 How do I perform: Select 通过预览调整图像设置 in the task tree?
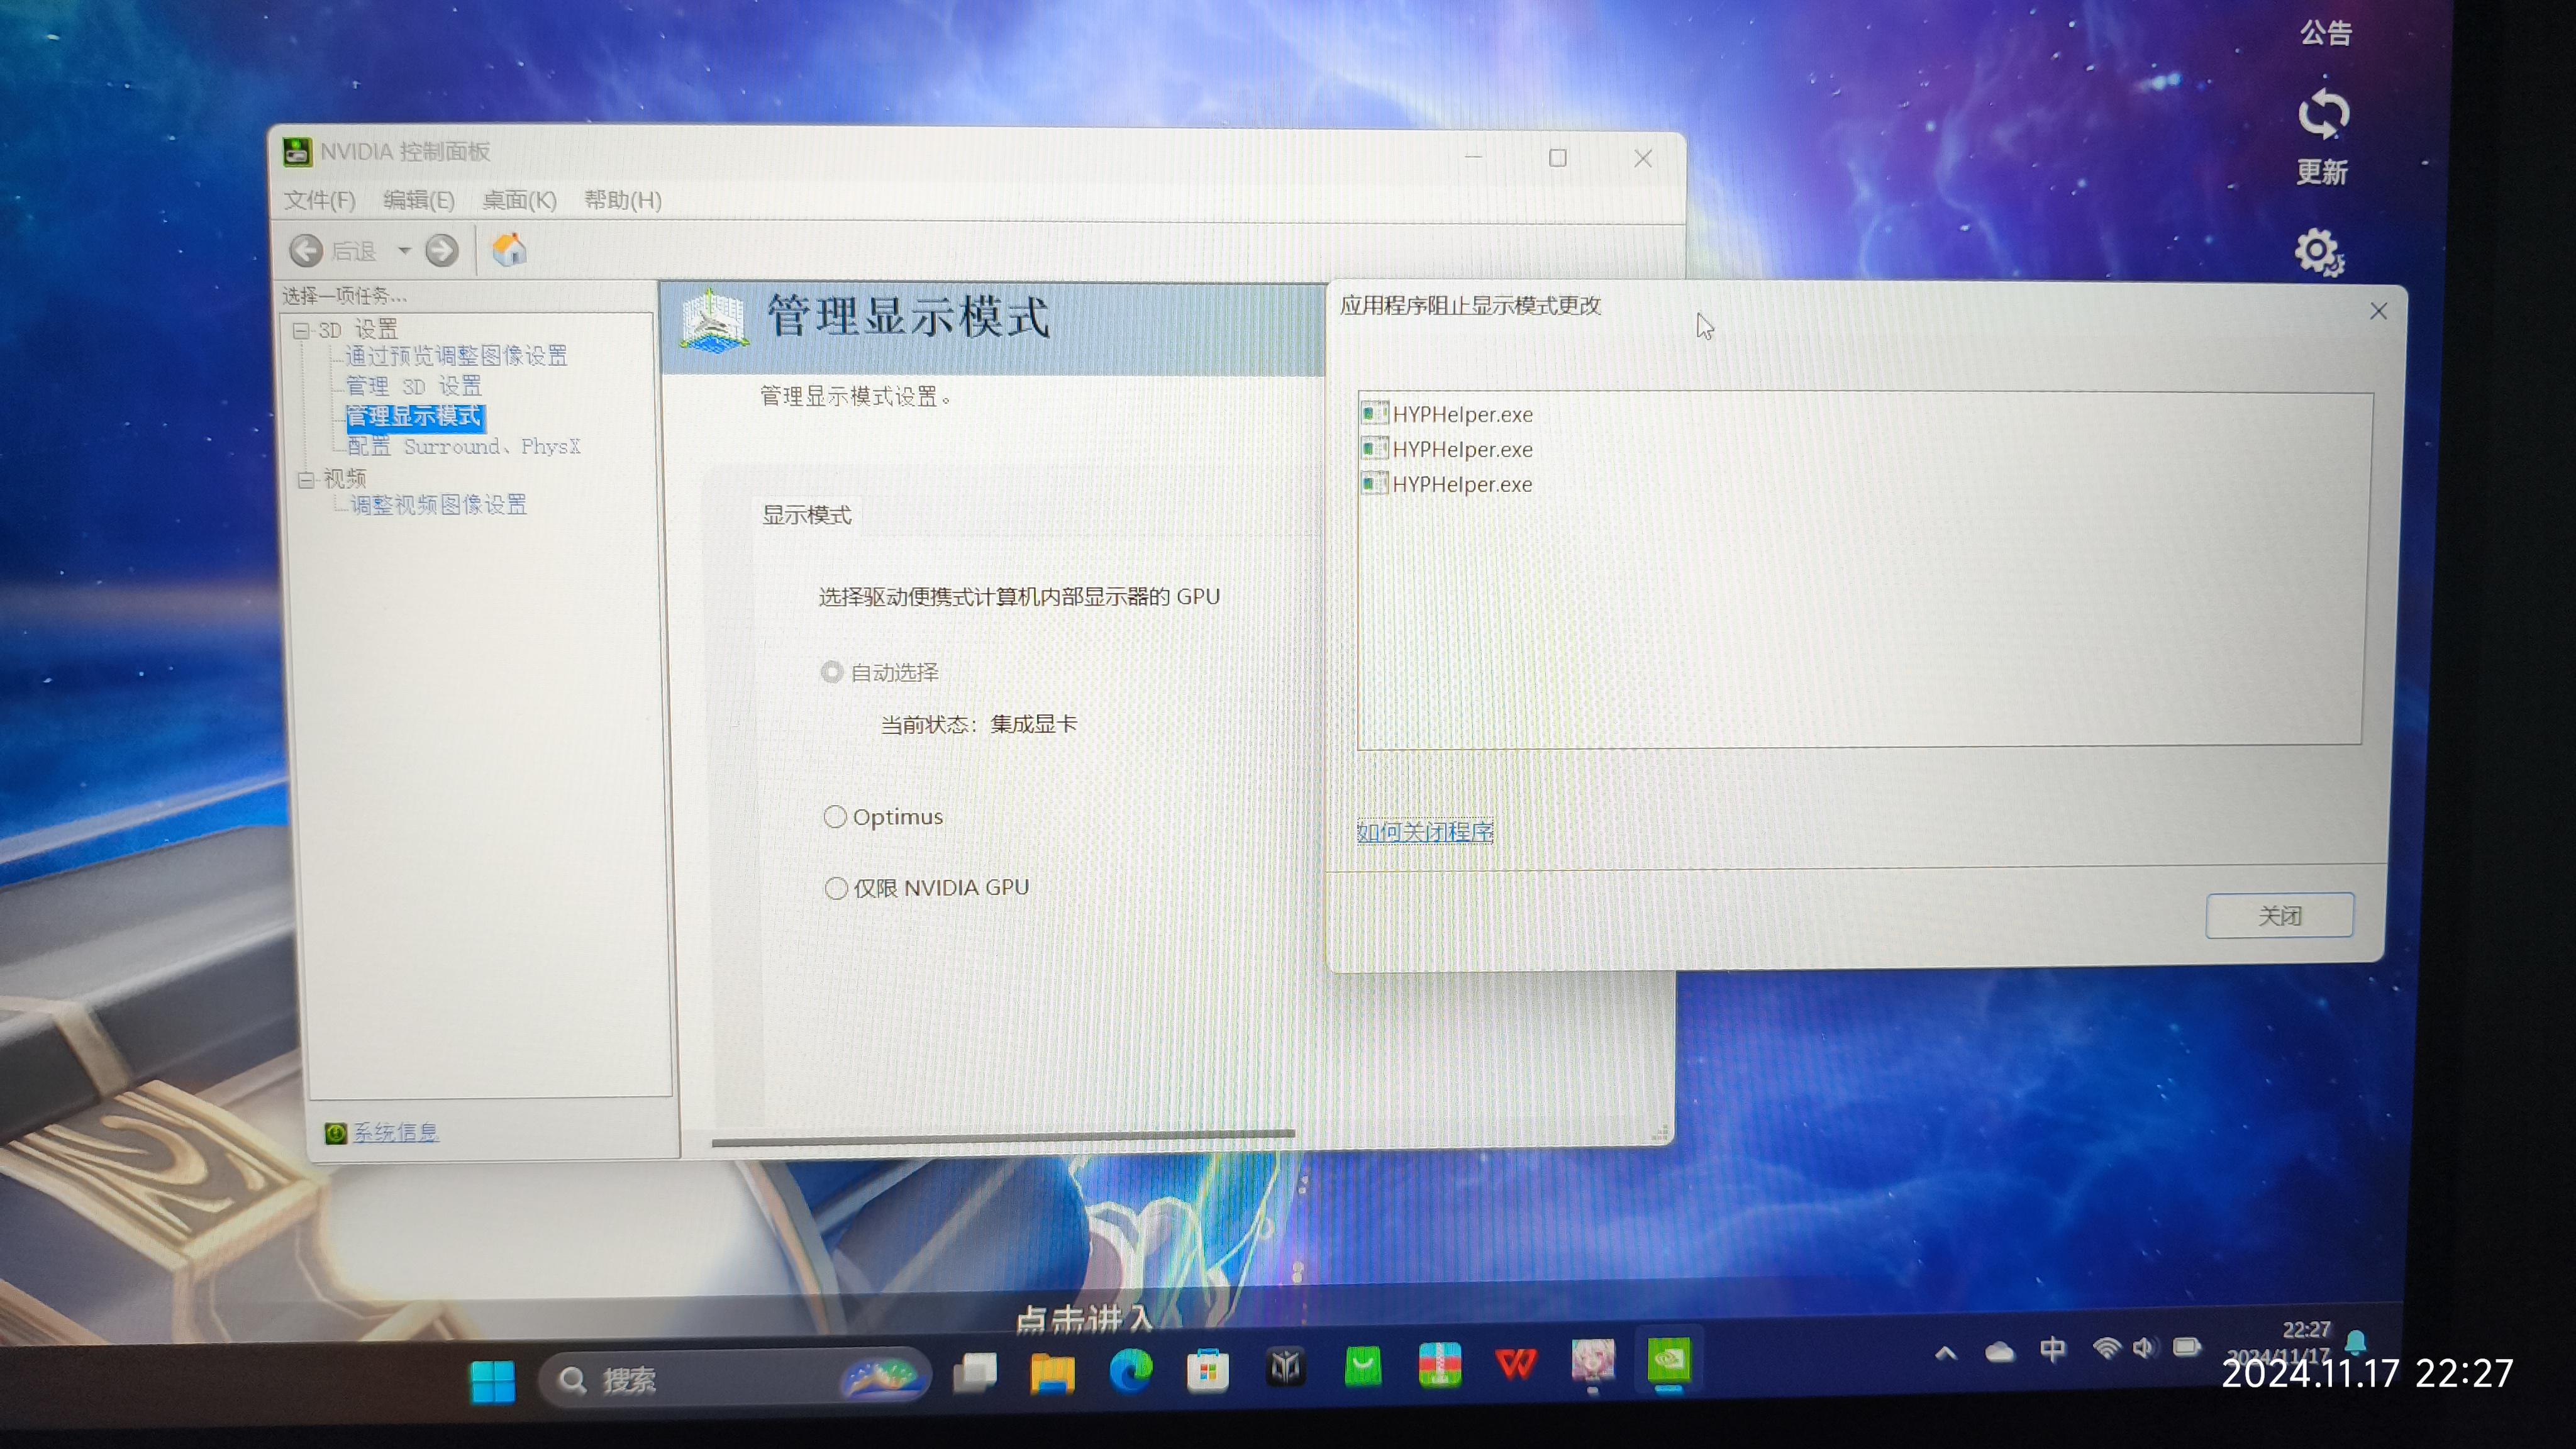[x=456, y=356]
